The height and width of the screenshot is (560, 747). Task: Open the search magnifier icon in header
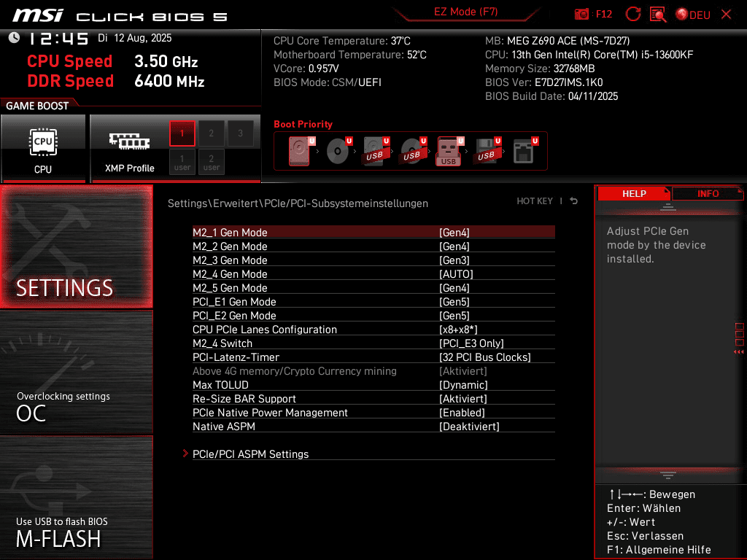coord(658,14)
